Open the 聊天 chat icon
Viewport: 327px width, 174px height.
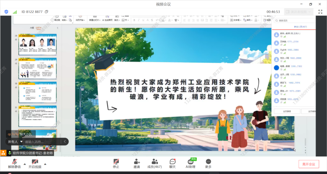[x=173, y=163]
